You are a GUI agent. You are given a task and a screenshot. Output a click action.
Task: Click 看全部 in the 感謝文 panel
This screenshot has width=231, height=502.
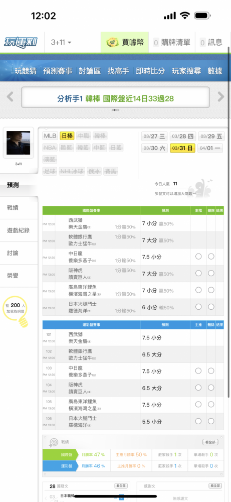pyautogui.click(x=215, y=486)
